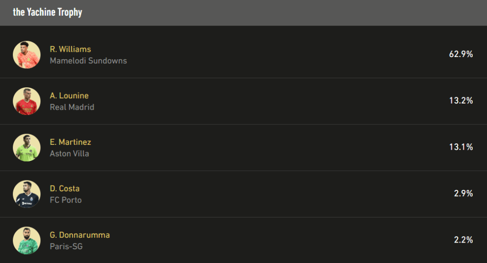Open D. Costa's player name
This screenshot has height=263, width=487.
pos(65,189)
